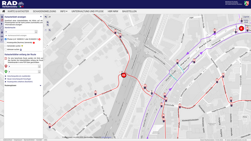Select the map region outline sidebar icon

(x=2, y=28)
